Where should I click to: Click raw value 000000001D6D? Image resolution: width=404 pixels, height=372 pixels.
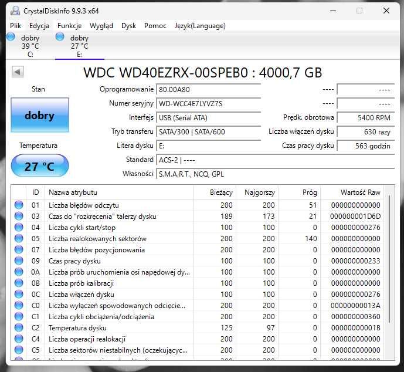coord(355,217)
